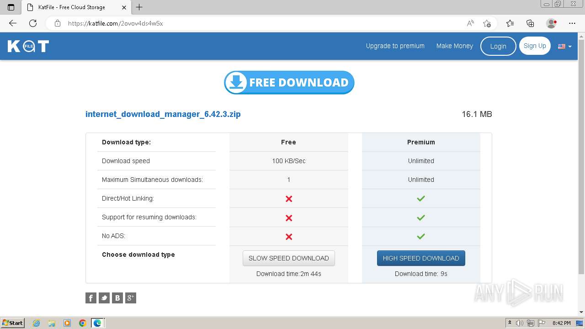
Task: Click '100 KB/Sec' free speed cell
Action: pos(289,161)
